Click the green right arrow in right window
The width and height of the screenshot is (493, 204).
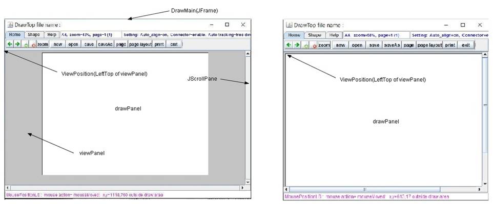click(x=297, y=45)
